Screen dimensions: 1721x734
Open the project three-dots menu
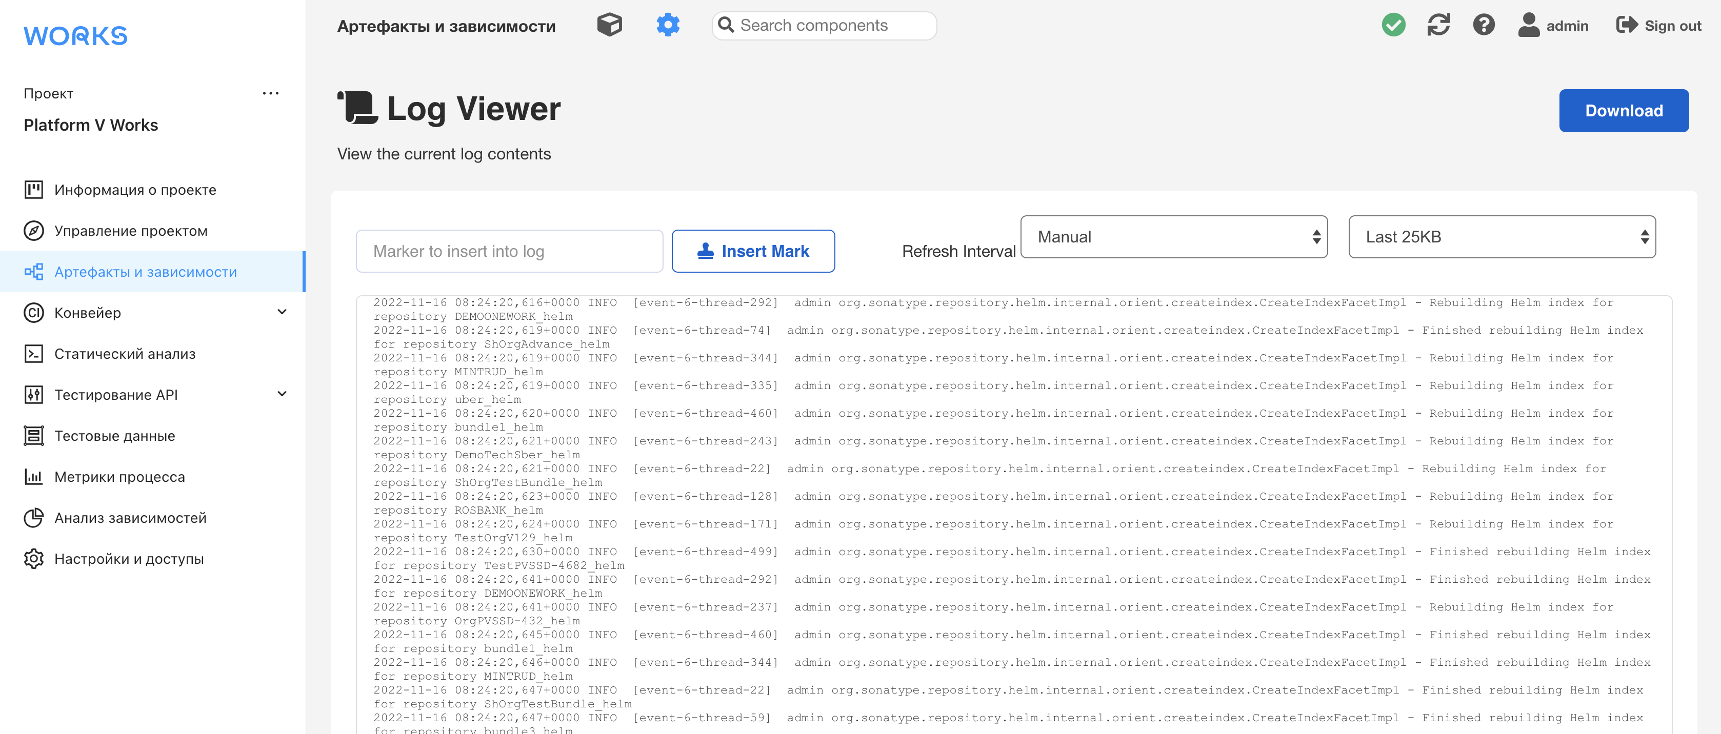click(271, 93)
